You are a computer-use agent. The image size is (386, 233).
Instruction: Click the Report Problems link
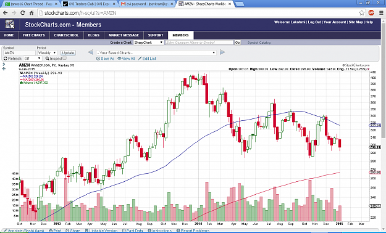click(x=193, y=231)
